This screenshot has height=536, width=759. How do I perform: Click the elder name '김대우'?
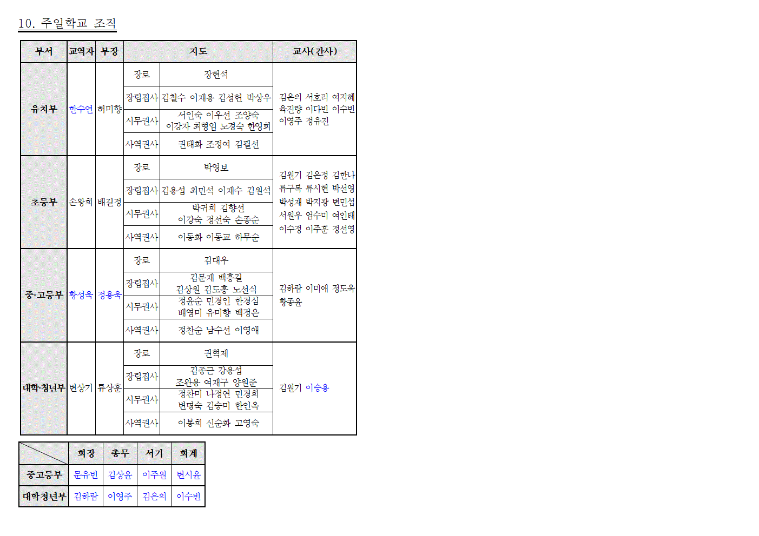pos(216,260)
